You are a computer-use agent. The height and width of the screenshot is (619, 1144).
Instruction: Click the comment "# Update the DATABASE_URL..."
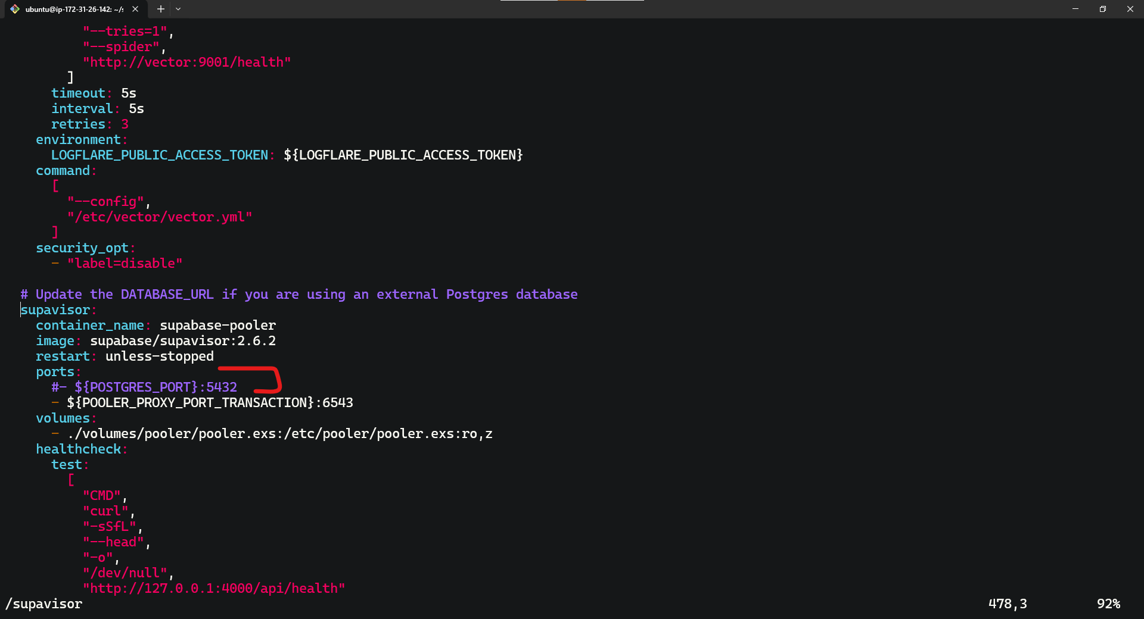[x=299, y=295]
